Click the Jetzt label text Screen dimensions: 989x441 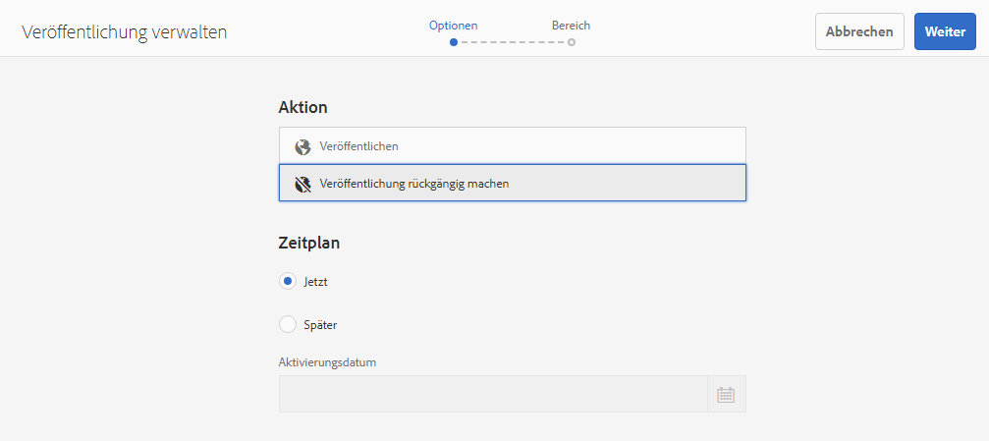316,282
